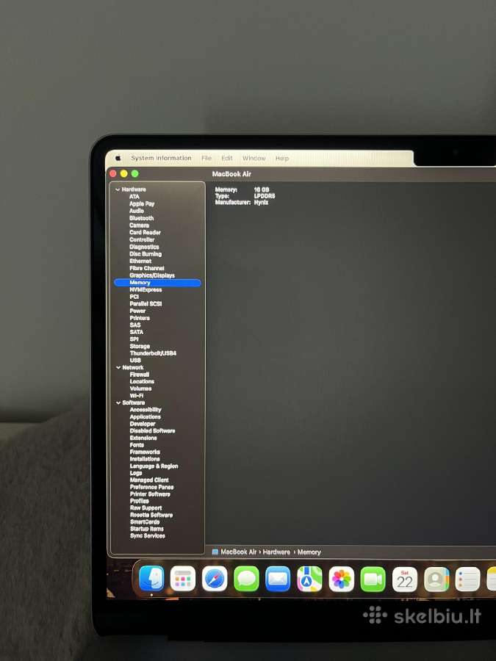Viewport: 496px width, 661px height.
Task: Select Accessibility under Software
Action: (x=145, y=410)
